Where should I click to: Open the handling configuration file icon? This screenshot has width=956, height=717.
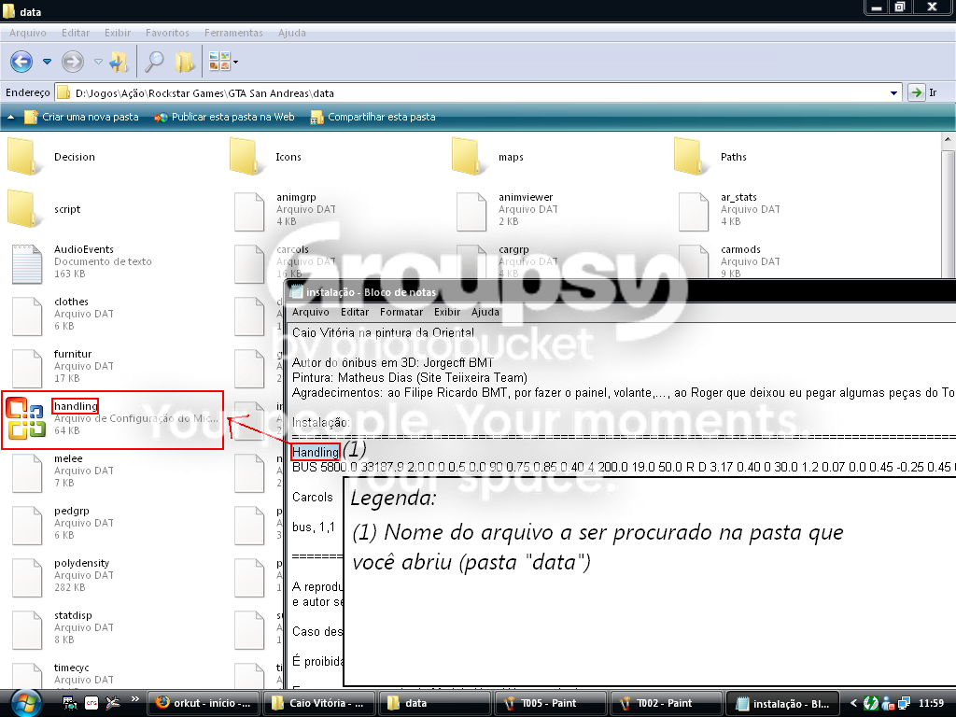[x=25, y=417]
